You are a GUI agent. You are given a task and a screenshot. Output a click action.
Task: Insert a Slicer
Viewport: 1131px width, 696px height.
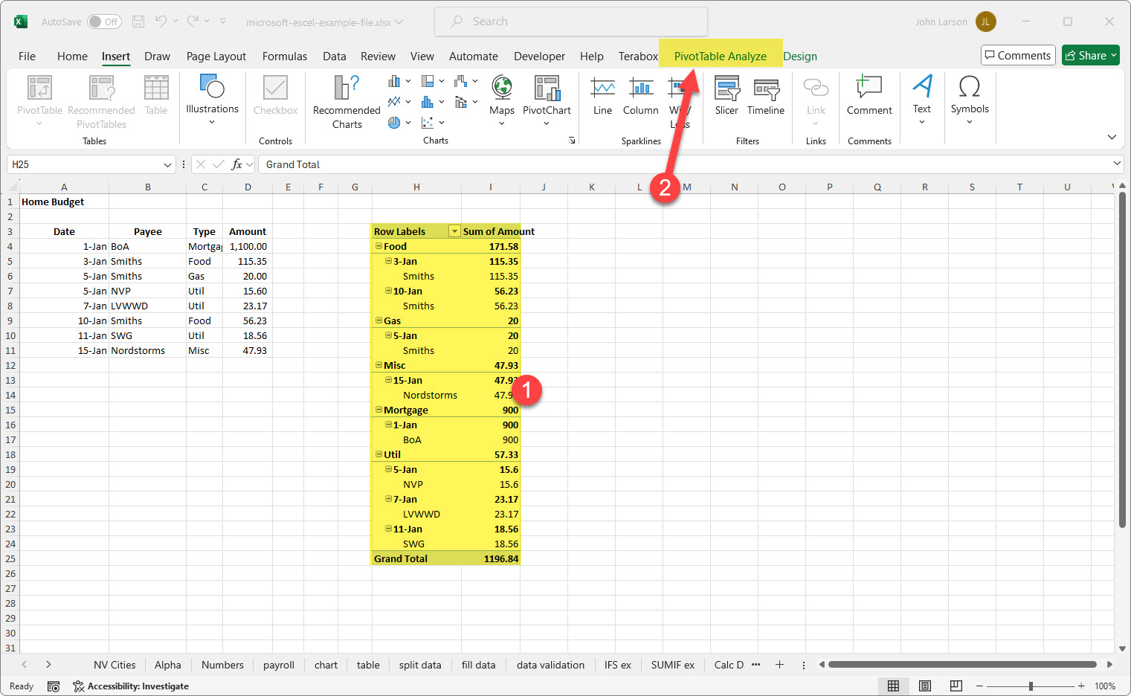726,97
